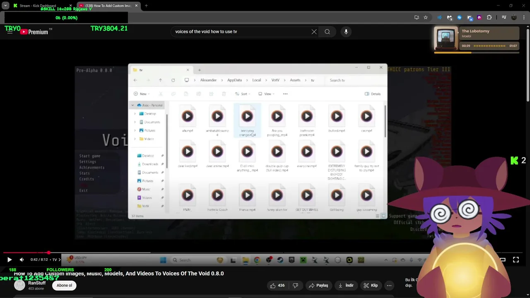The image size is (530, 298).
Task: Open Explorer's See more ellipsis menu
Action: (285, 94)
